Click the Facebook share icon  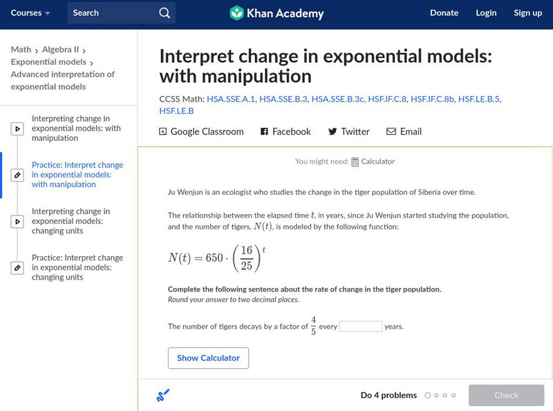point(264,131)
